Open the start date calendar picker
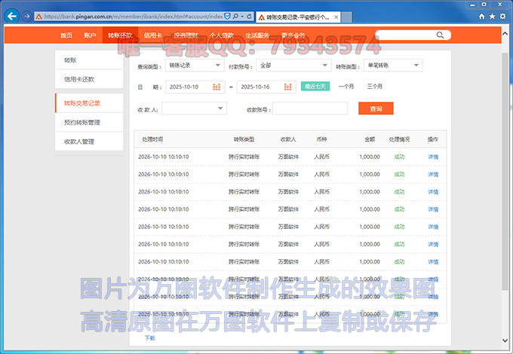 [x=217, y=87]
